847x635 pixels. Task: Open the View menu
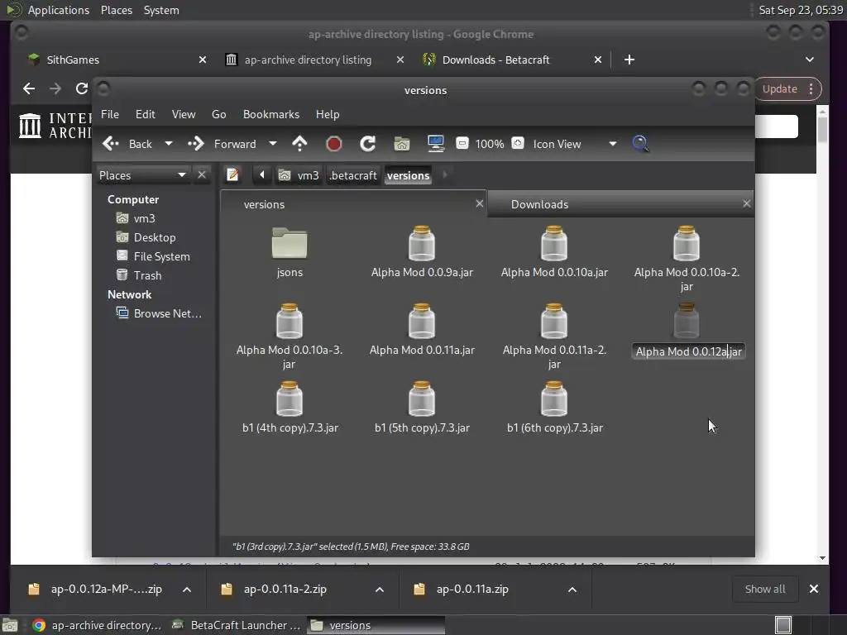tap(184, 114)
